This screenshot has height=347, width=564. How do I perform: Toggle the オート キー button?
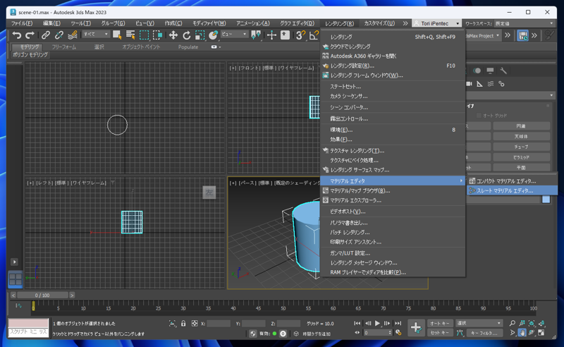coord(439,323)
